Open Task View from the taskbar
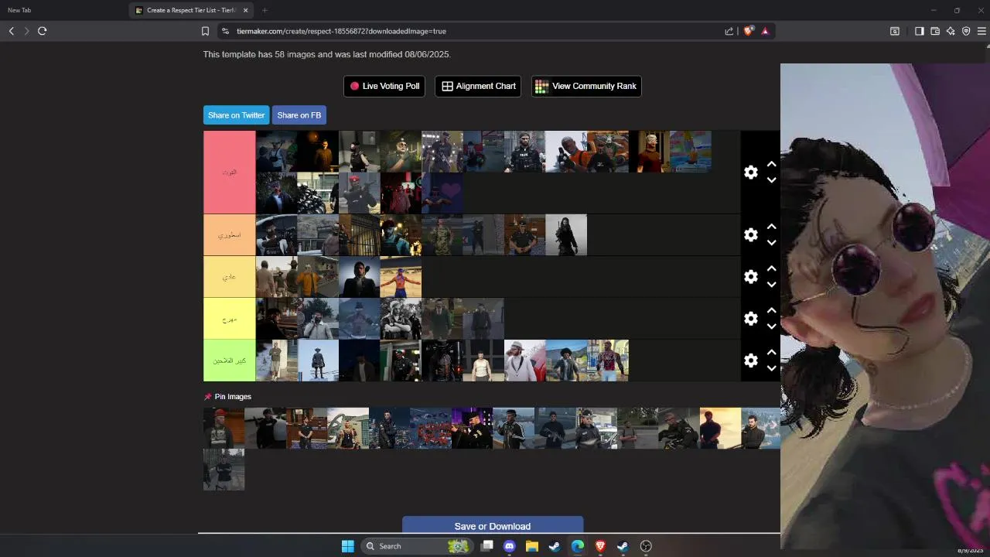990x557 pixels. click(x=486, y=546)
